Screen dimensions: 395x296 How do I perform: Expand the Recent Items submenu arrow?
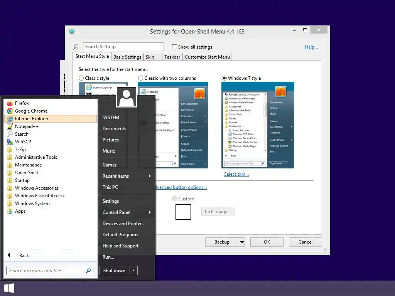click(x=150, y=176)
